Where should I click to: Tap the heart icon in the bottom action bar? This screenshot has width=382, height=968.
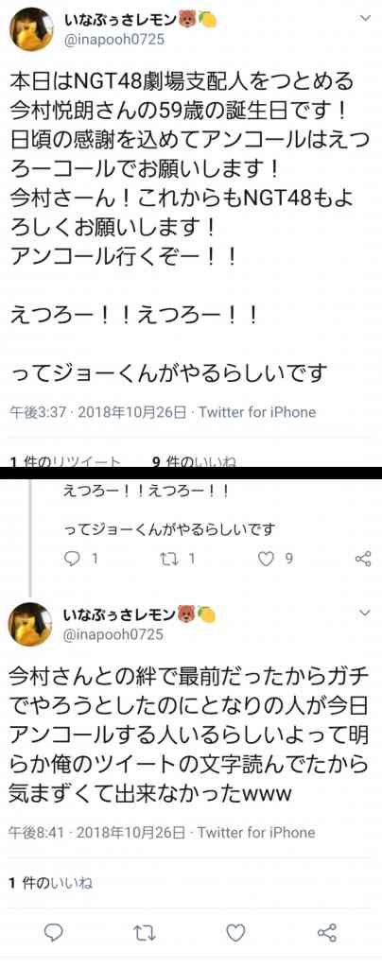[235, 932]
